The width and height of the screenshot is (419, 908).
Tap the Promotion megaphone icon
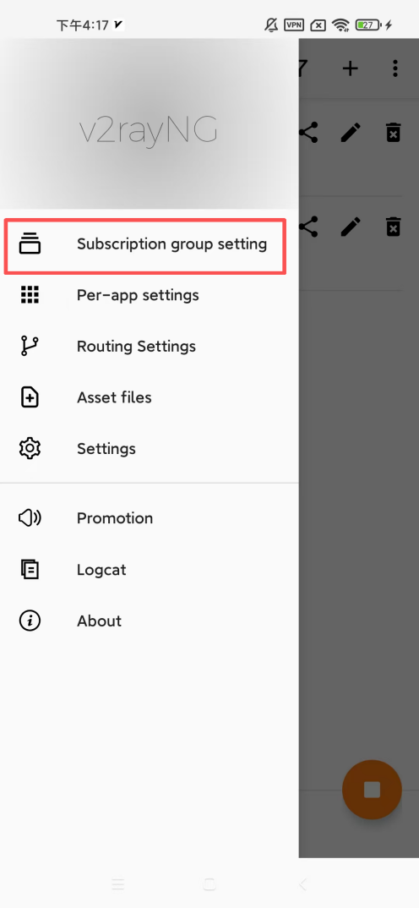click(30, 518)
